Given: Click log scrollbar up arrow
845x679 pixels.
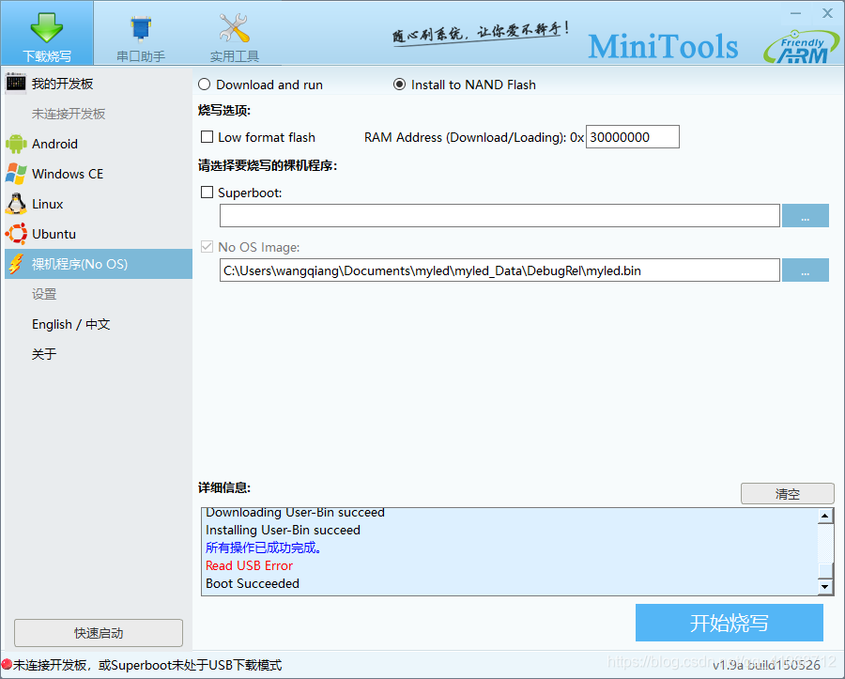Looking at the screenshot, I should tap(825, 517).
